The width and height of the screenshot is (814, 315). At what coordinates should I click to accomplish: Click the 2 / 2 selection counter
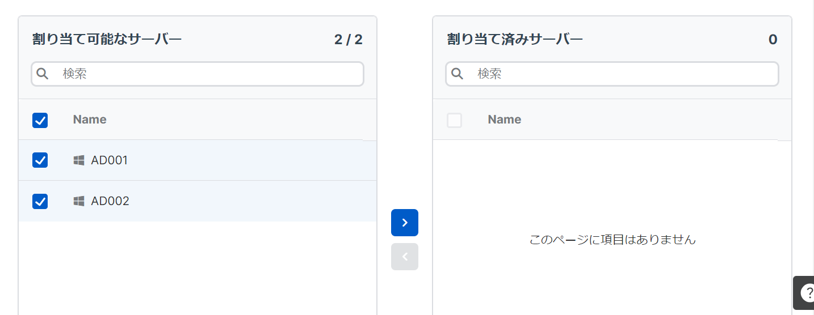coord(348,40)
